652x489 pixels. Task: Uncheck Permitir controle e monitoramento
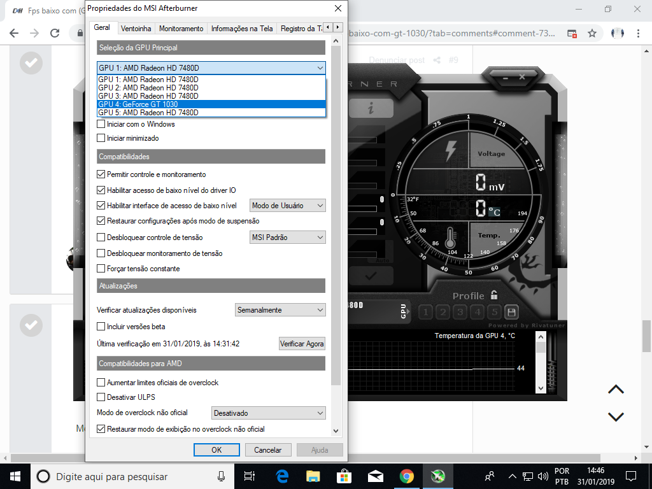pos(101,174)
